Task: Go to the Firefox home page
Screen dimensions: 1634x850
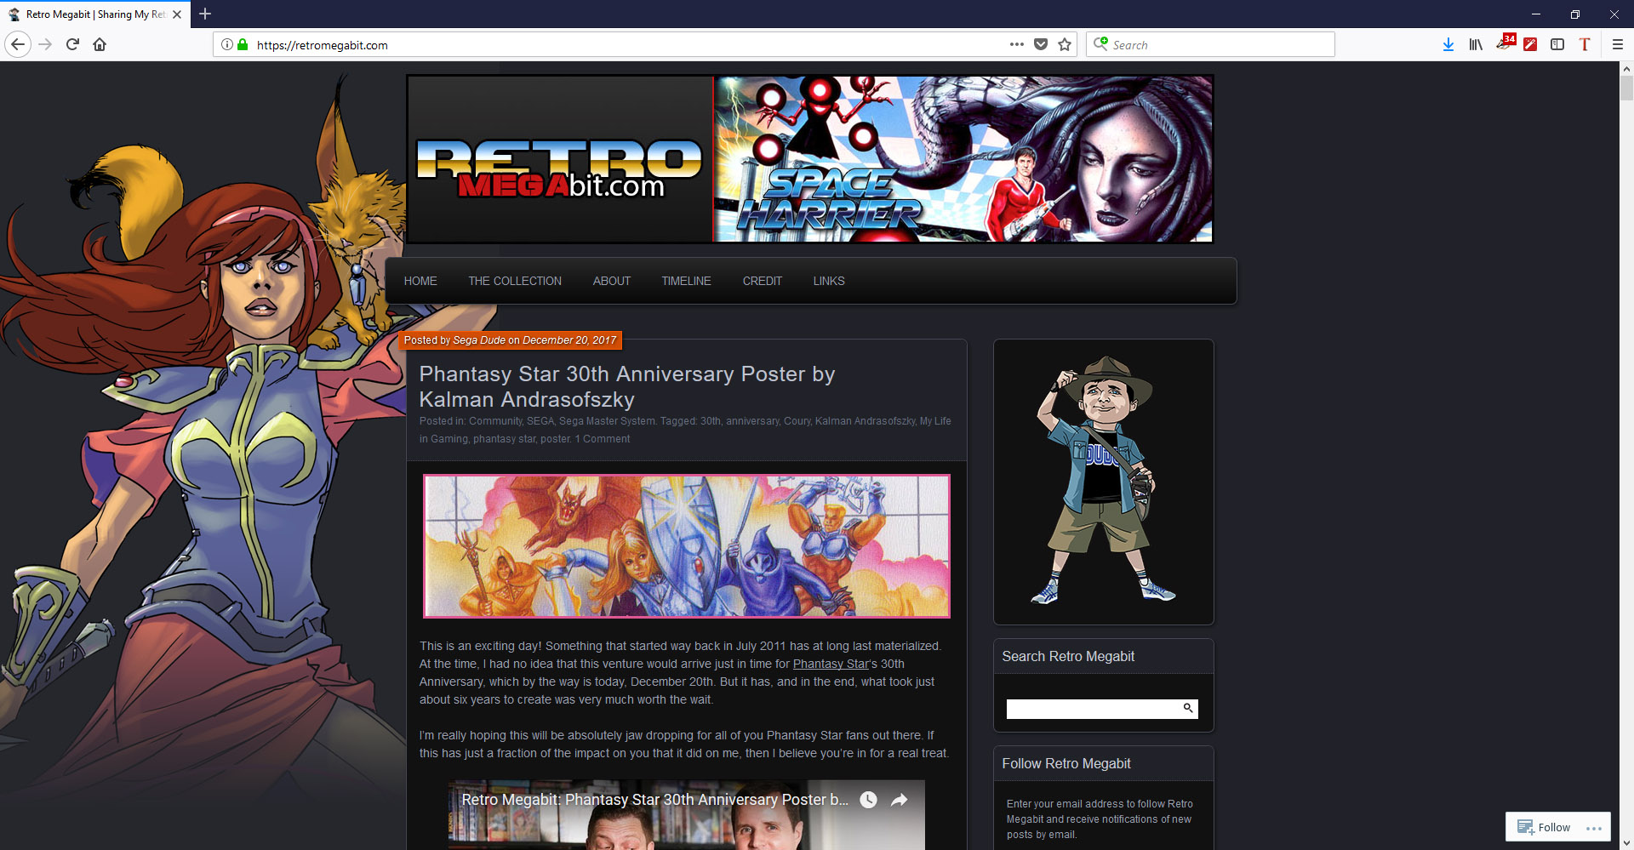Action: point(100,44)
